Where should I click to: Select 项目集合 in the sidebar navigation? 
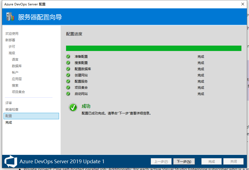18,92
